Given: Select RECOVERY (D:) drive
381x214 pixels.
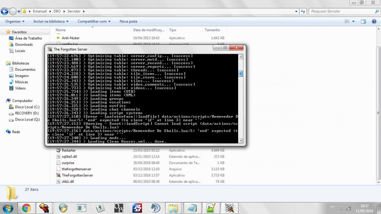Looking at the screenshot, I should [x=27, y=113].
